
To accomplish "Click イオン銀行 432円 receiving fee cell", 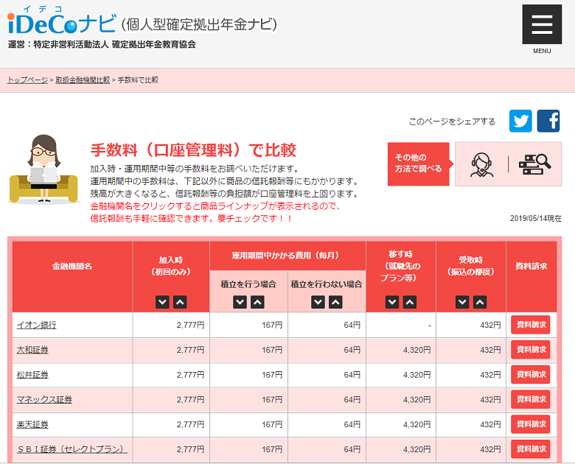I will point(471,325).
